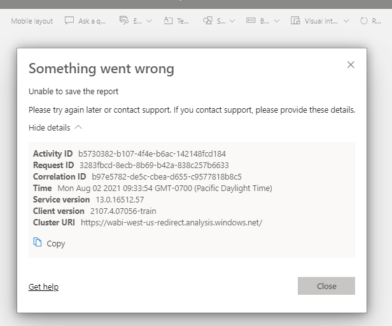Click the Ask a q... toolbar label
Image resolution: width=392 pixels, height=326 pixels.
pyautogui.click(x=92, y=21)
